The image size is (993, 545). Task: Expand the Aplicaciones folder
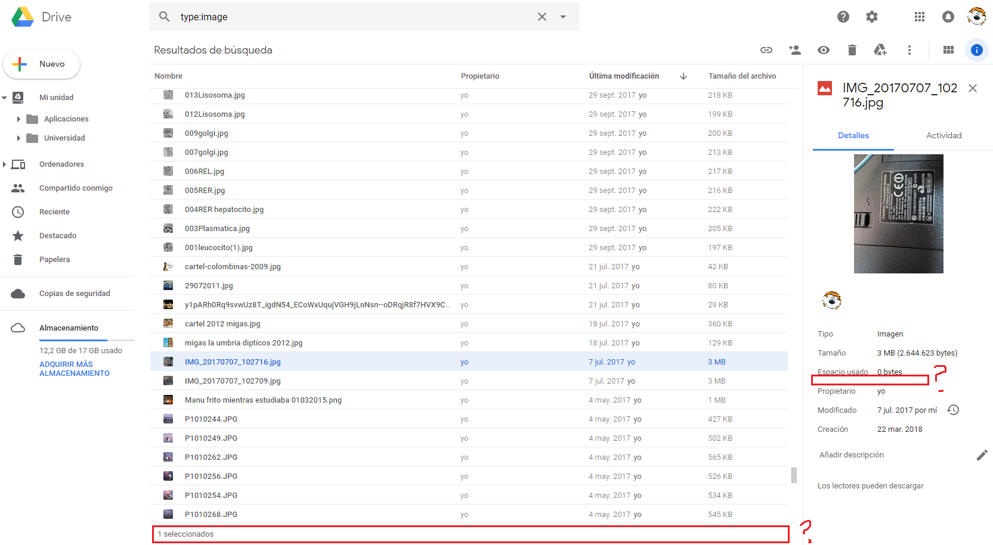pos(18,119)
